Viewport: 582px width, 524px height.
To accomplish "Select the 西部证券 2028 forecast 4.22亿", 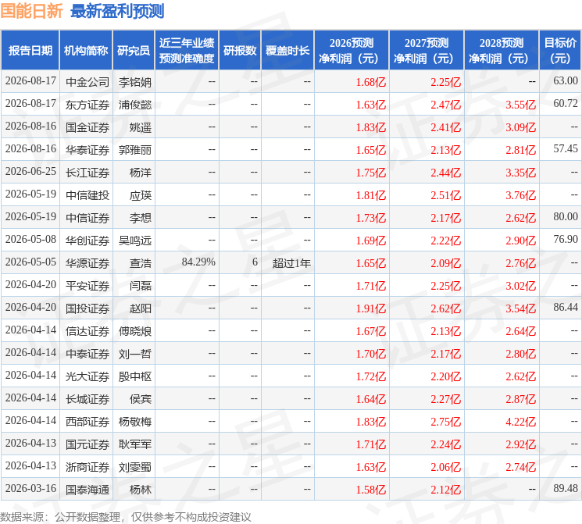I will (x=520, y=422).
